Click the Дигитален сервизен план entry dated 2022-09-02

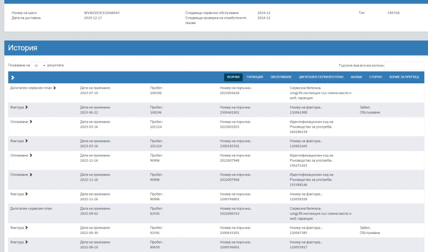pyautogui.click(x=31, y=208)
